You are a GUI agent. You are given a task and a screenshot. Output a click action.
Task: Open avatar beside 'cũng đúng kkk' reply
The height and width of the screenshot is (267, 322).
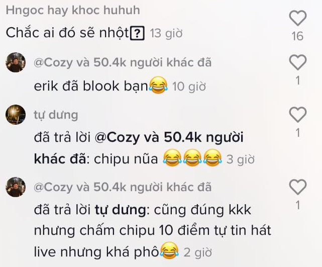click(16, 187)
